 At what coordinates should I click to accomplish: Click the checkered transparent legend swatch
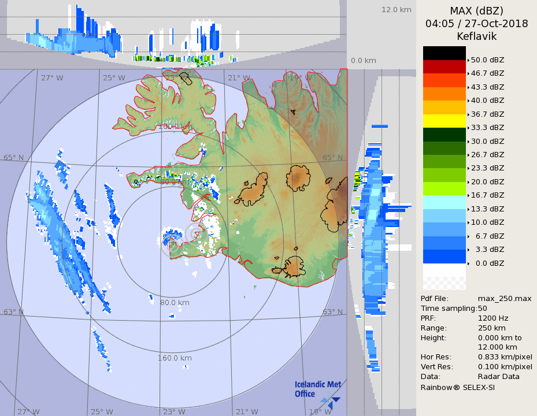(x=444, y=283)
